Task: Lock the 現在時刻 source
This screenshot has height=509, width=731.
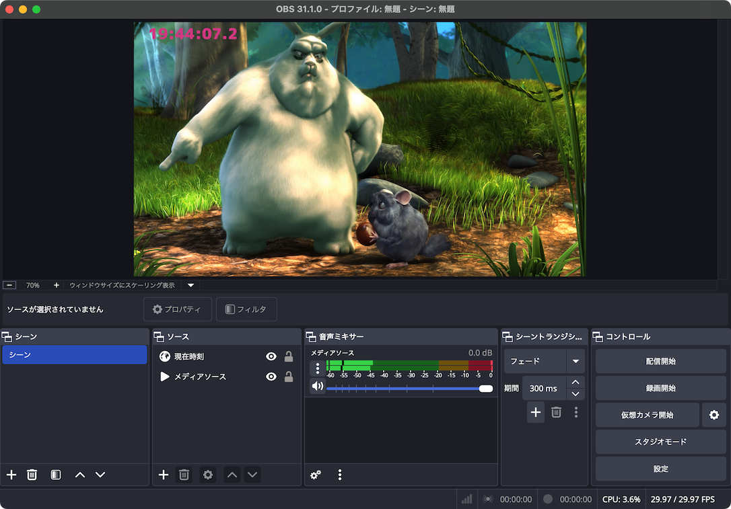Action: [x=289, y=356]
